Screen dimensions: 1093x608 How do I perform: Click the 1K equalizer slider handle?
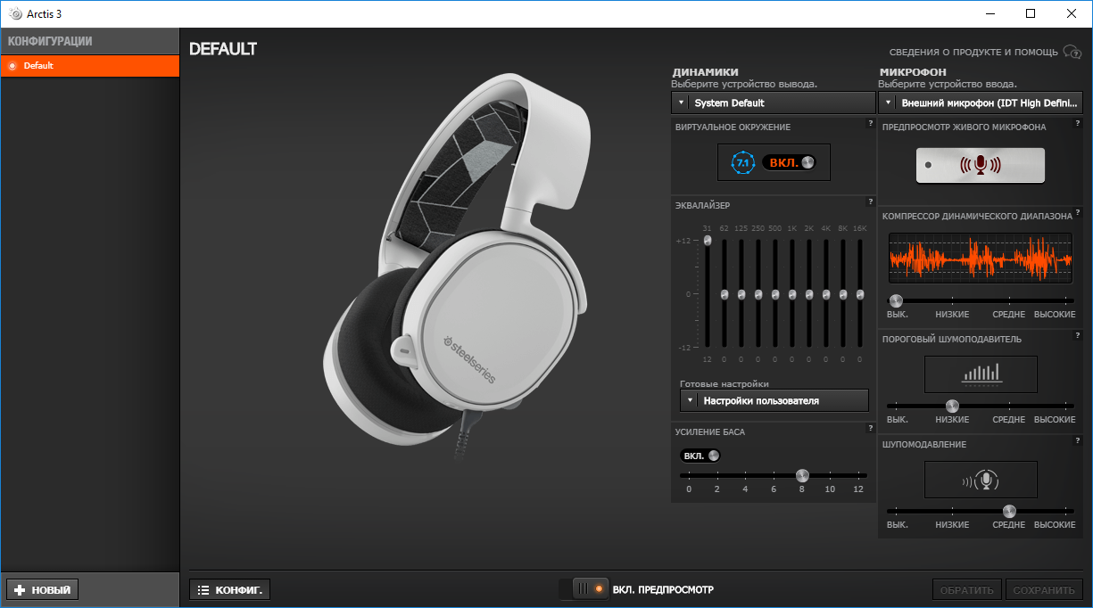792,294
